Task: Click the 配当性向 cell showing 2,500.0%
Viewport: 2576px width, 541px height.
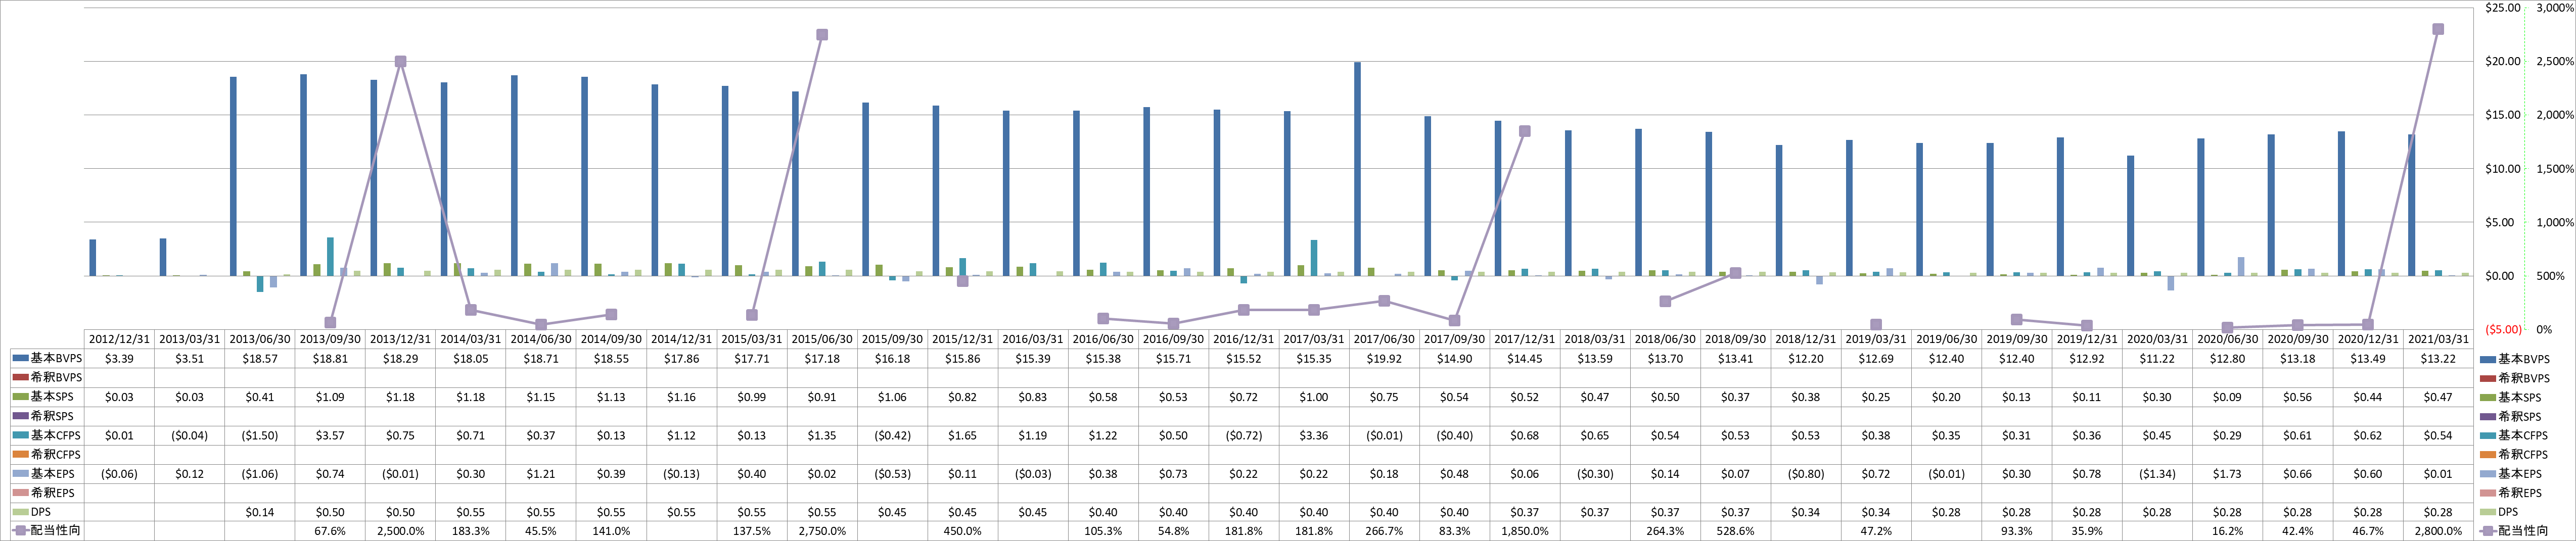Action: tap(400, 531)
